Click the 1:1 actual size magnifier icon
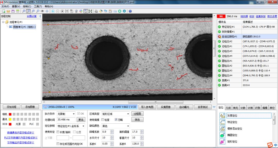Screen dimensions: 278x148 [x=28, y=11]
